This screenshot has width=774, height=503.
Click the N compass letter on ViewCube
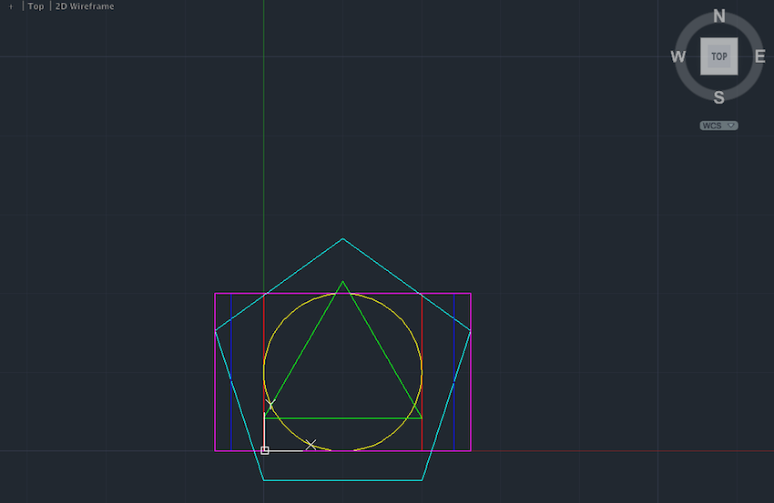(x=719, y=16)
